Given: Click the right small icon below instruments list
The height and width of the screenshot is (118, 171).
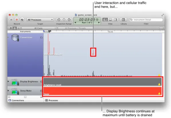Looking at the screenshot, I should (x=41, y=97).
